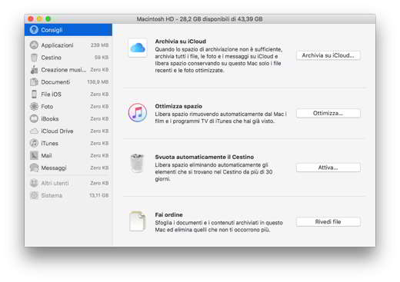Select the Consigli row label
Screen dimensions: 400x282
[x=52, y=30]
